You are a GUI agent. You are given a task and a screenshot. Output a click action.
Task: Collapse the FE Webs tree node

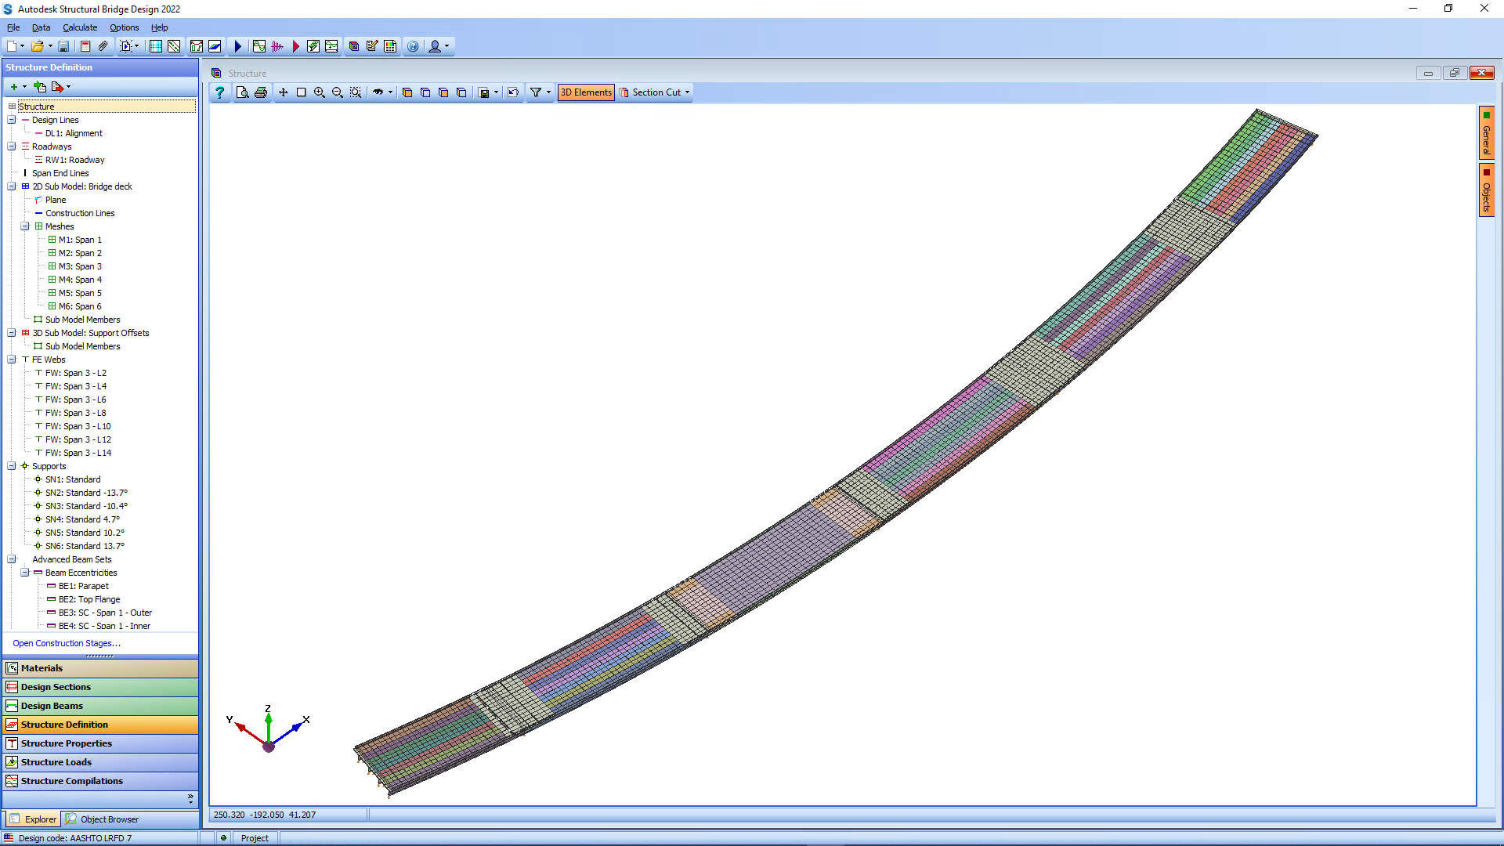(x=12, y=360)
